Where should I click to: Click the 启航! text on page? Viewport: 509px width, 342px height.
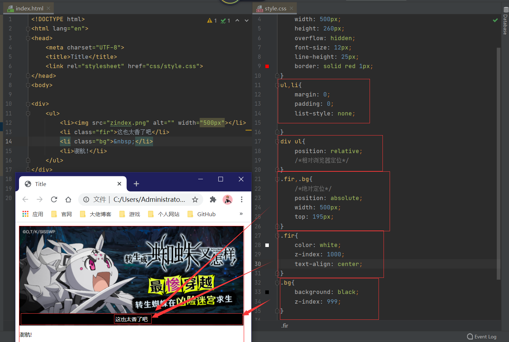26,335
